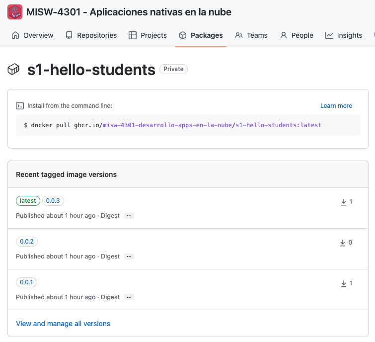
Task: Click the person icon beside People
Action: point(284,35)
